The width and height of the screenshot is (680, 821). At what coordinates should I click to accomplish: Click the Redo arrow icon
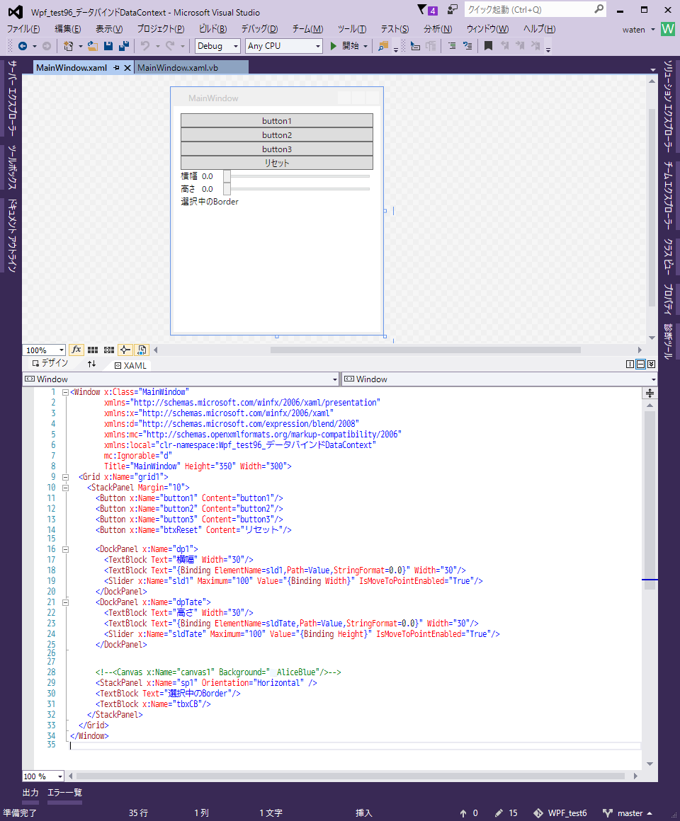(170, 46)
